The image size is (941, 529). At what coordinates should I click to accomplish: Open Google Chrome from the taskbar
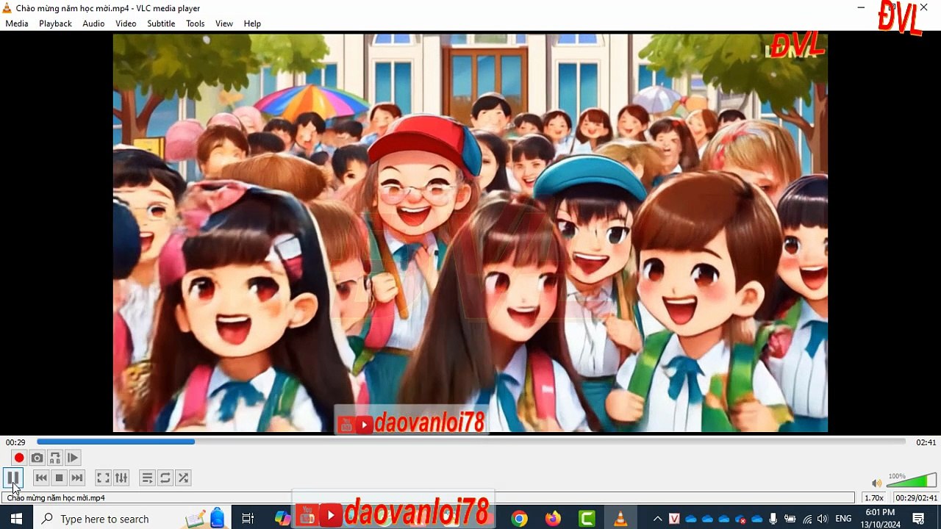520,519
